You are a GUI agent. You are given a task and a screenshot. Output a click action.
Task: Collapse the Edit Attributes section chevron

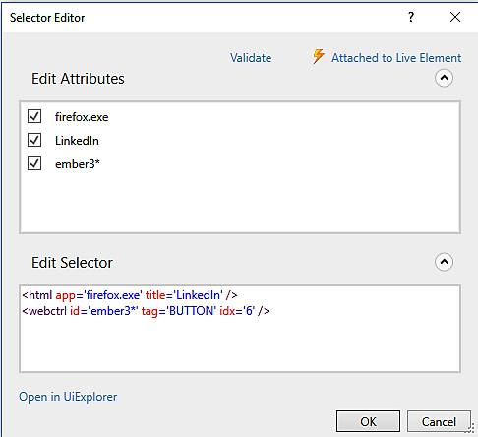click(444, 78)
